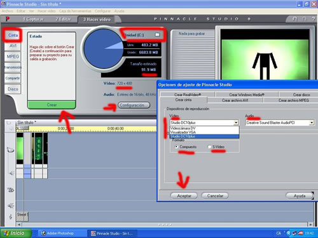Select the original audio track icon
This screenshot has height=238, width=318.
11,173
